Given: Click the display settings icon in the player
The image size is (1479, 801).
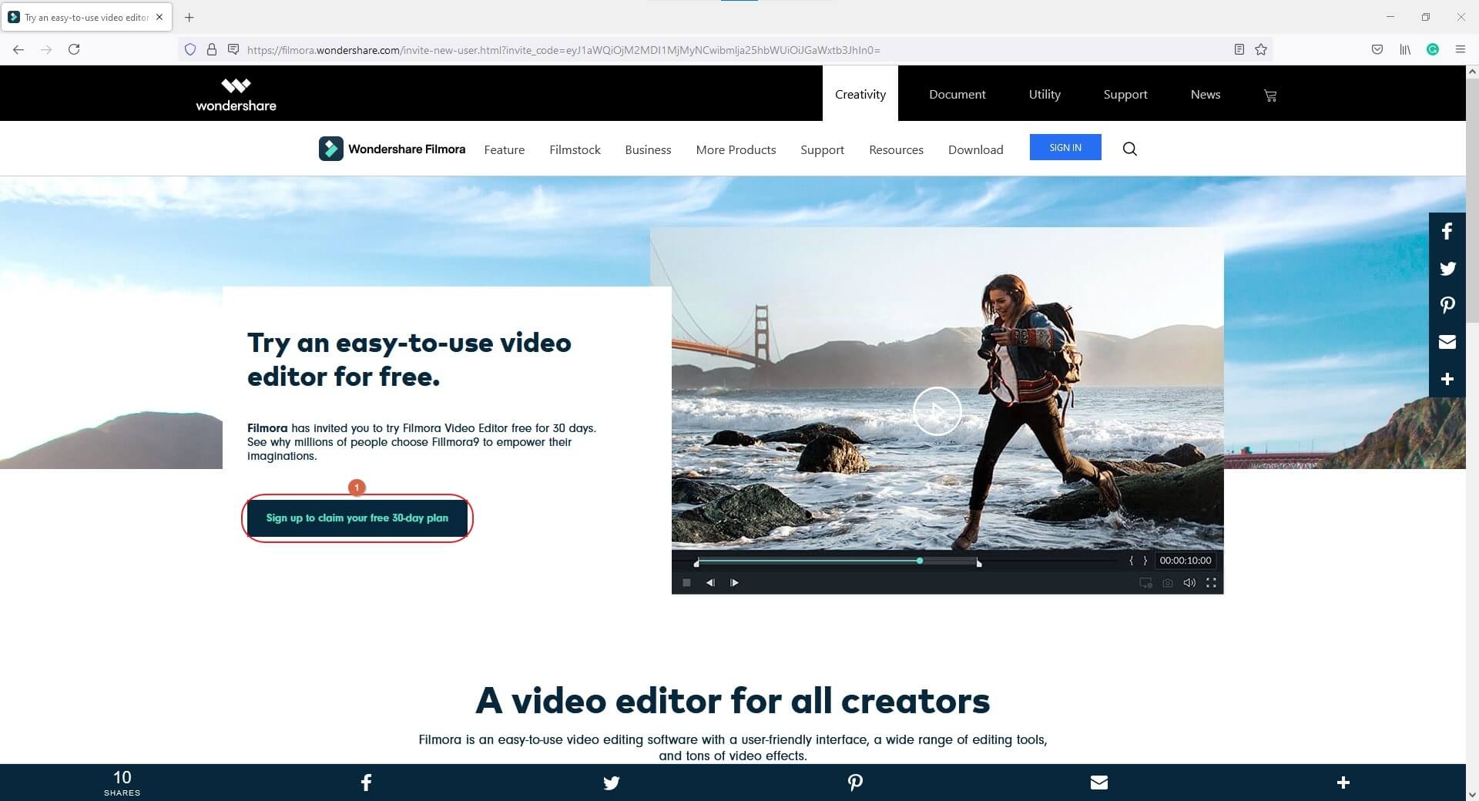Looking at the screenshot, I should click(x=1146, y=583).
